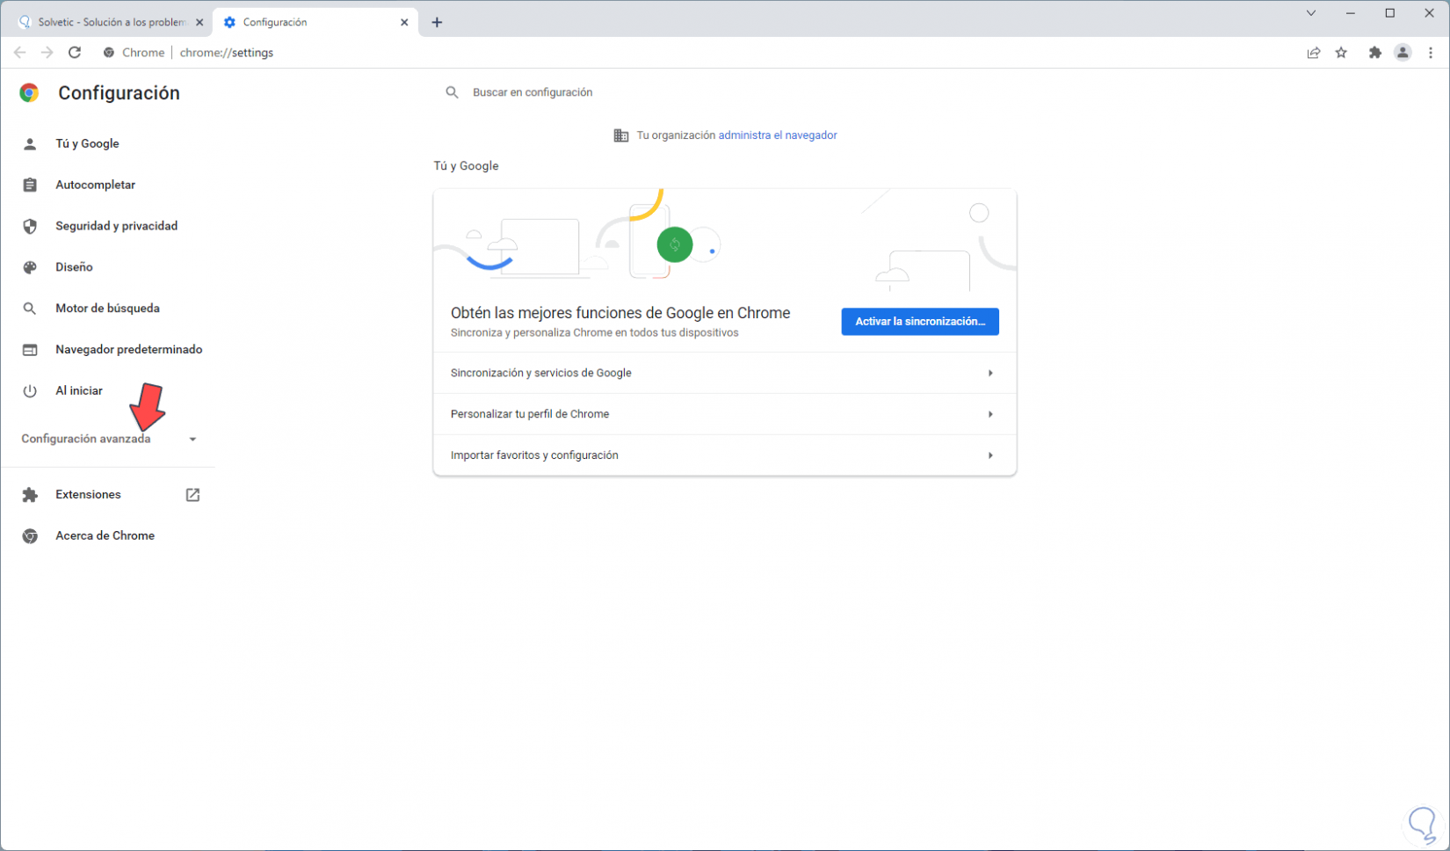1450x851 pixels.
Task: Click the Configuración page heading
Action: pyautogui.click(x=119, y=93)
